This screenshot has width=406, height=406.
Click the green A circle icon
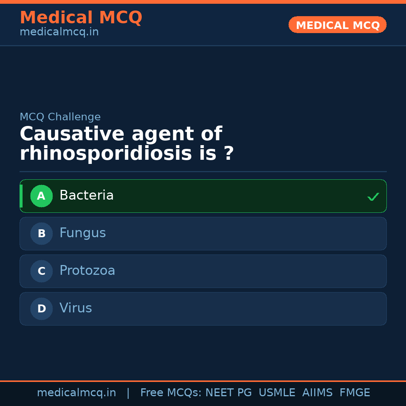[41, 196]
